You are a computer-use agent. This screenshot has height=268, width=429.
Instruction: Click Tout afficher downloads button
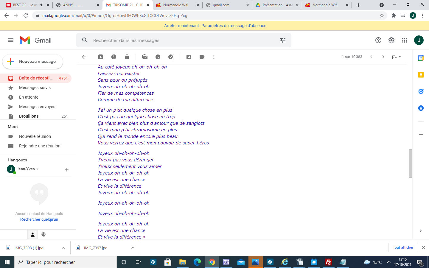pos(403,247)
